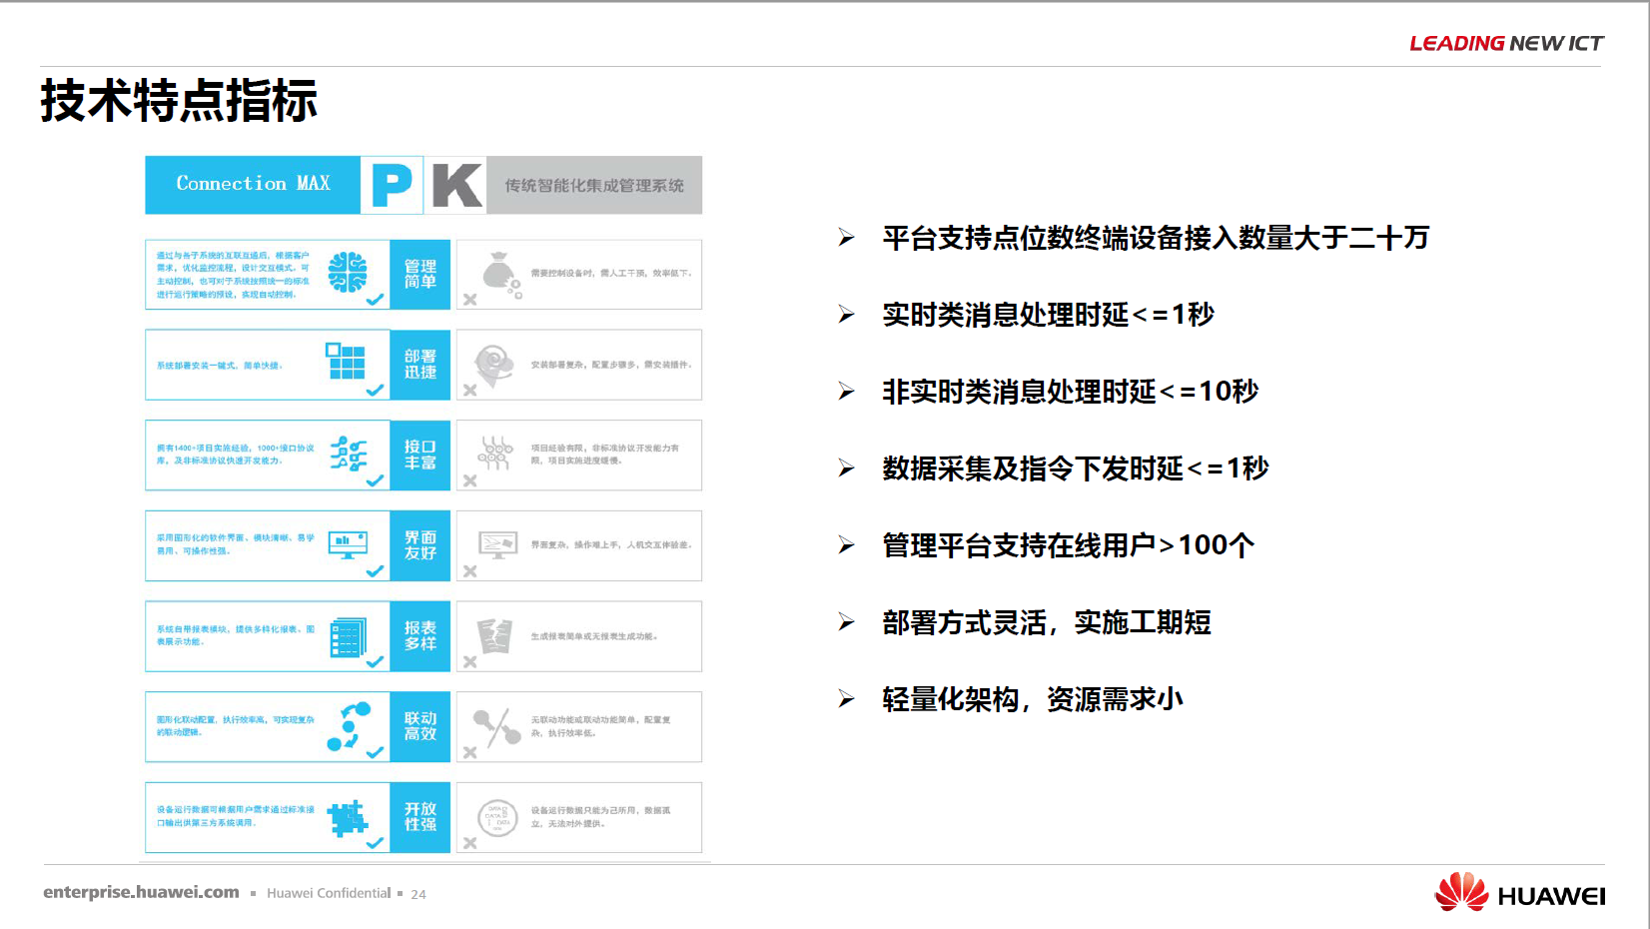The width and height of the screenshot is (1650, 929).
Task: Click the blue linked circles icon beside 联动高效
Action: [349, 726]
